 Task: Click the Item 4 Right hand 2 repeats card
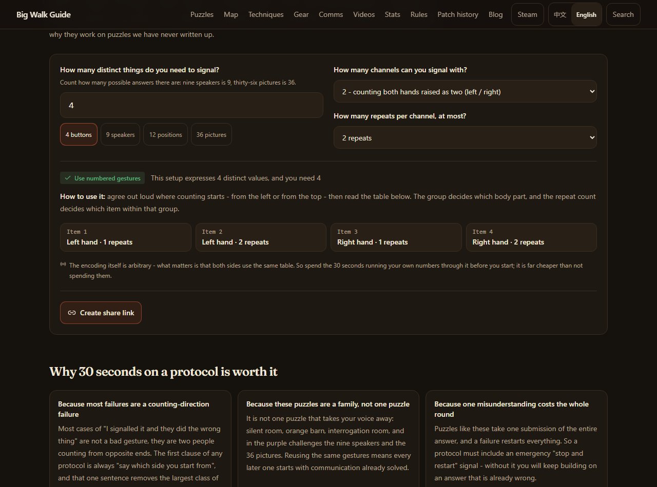(x=531, y=237)
